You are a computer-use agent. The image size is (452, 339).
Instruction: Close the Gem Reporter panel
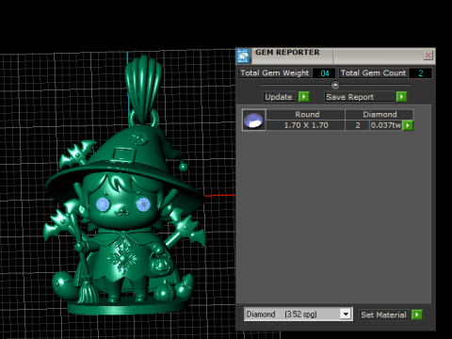click(x=428, y=56)
